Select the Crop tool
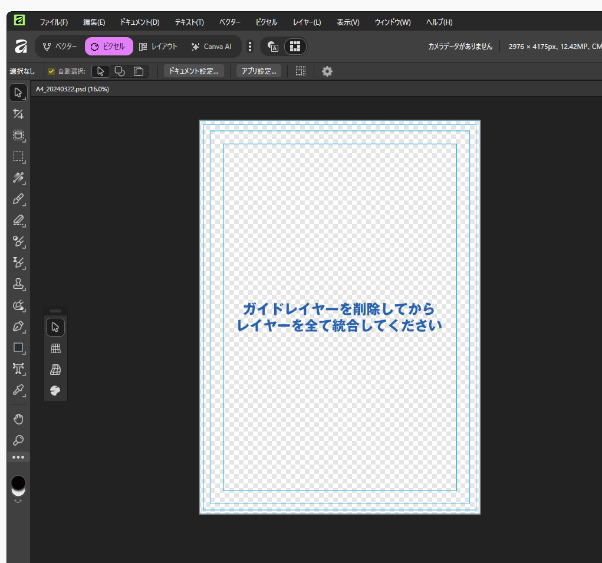 (18, 114)
